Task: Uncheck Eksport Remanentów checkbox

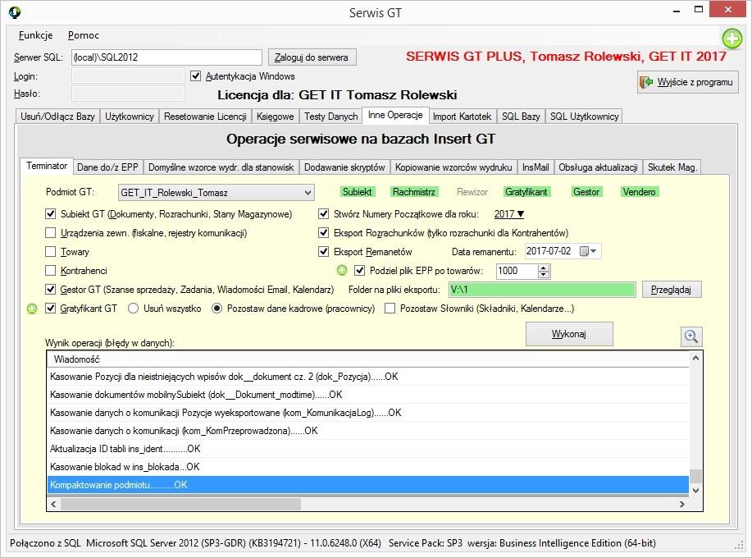Action: [324, 252]
